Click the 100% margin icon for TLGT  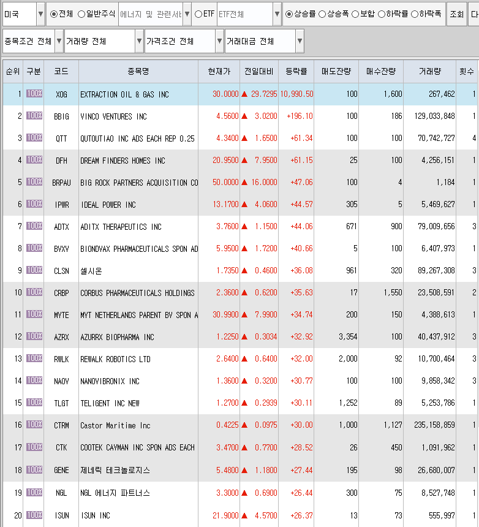coord(34,403)
